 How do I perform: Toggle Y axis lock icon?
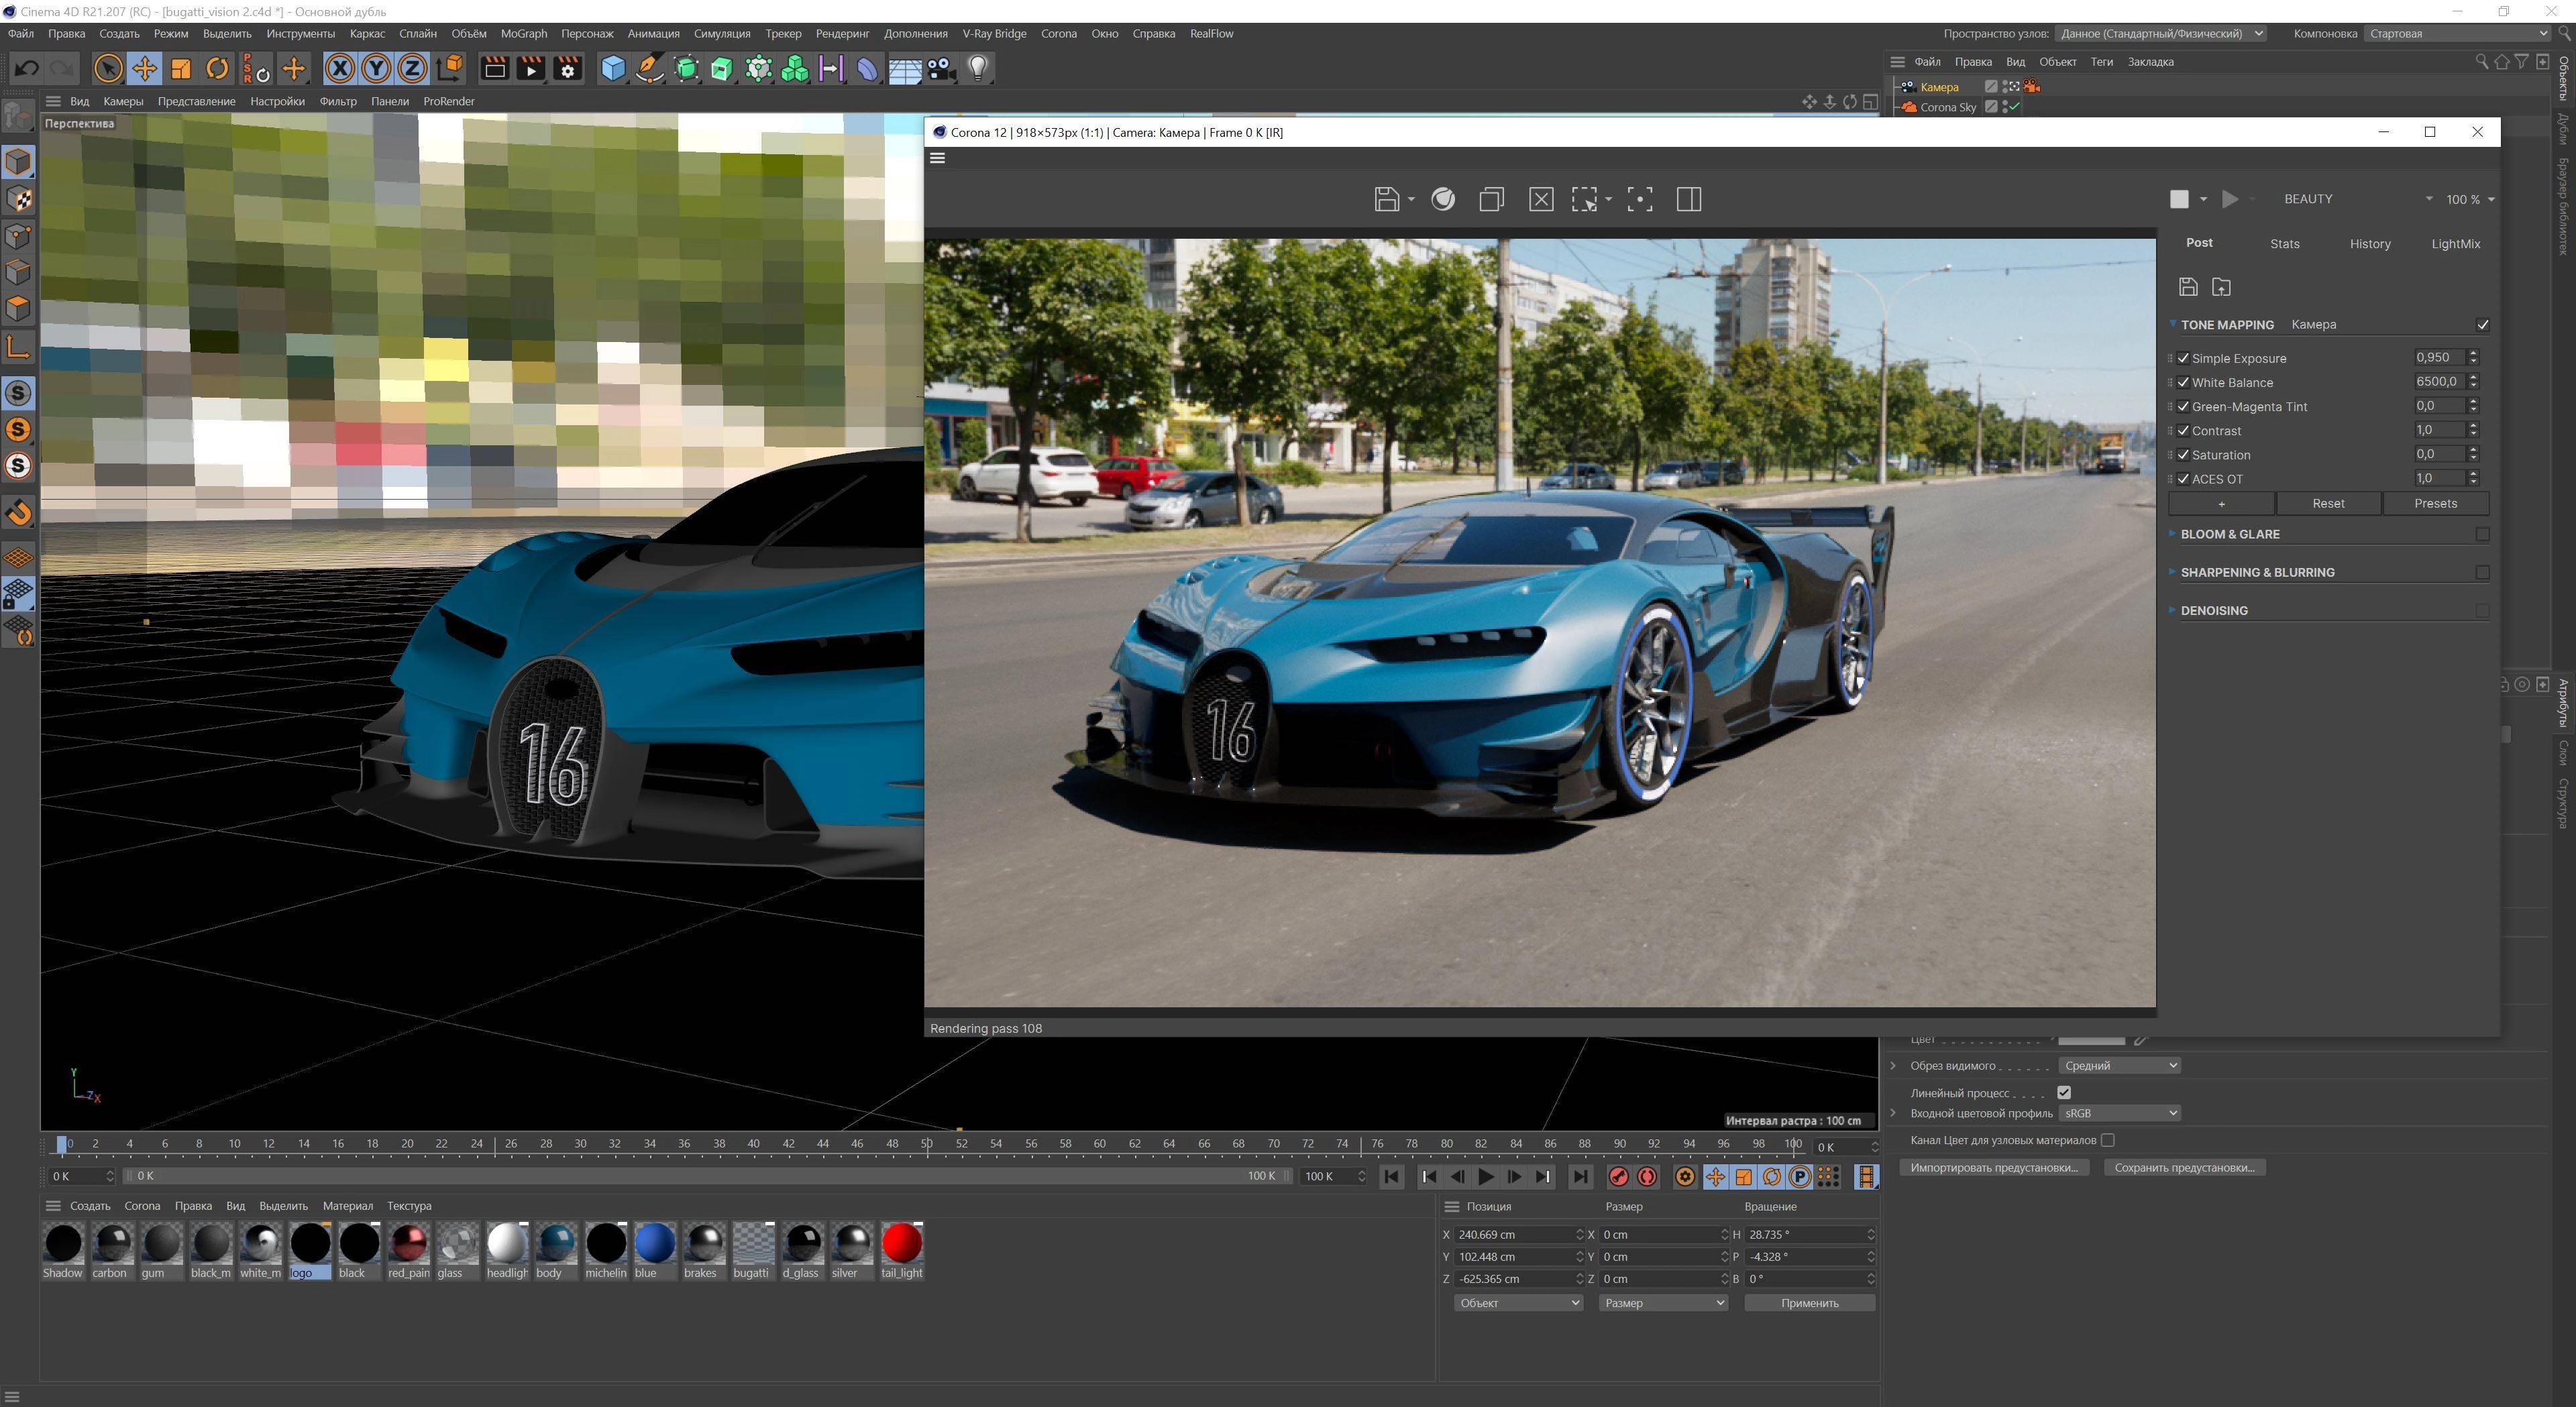(376, 68)
